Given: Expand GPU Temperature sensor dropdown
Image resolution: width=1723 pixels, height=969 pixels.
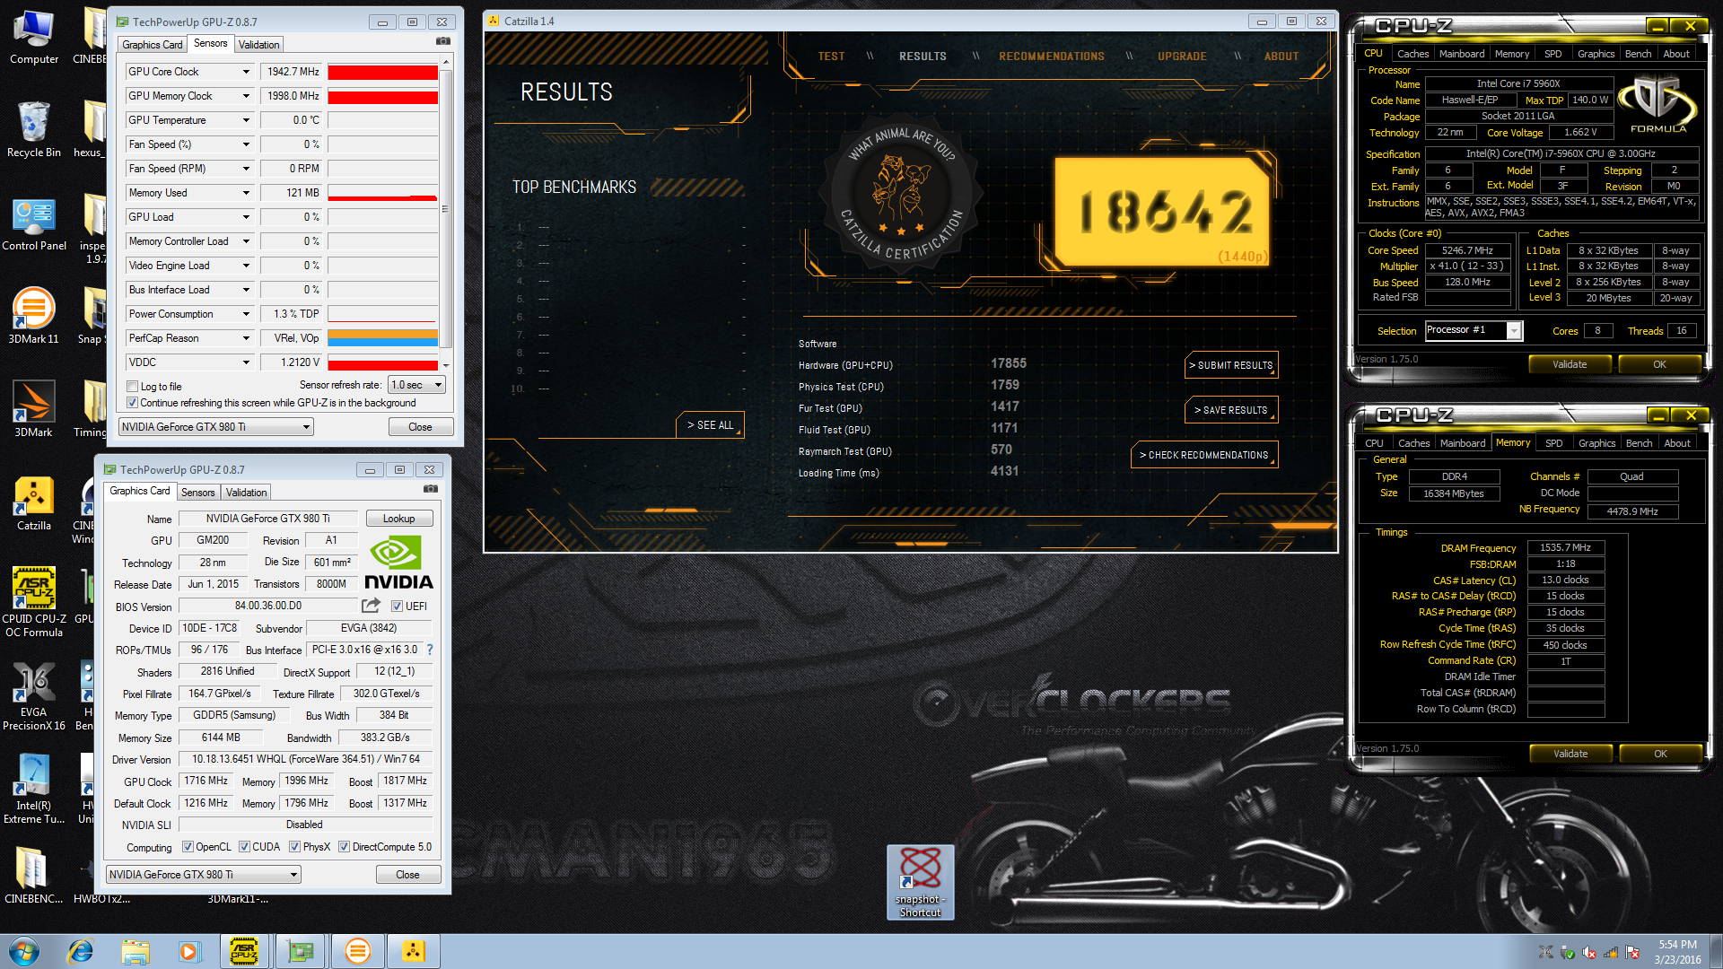Looking at the screenshot, I should pos(246,120).
